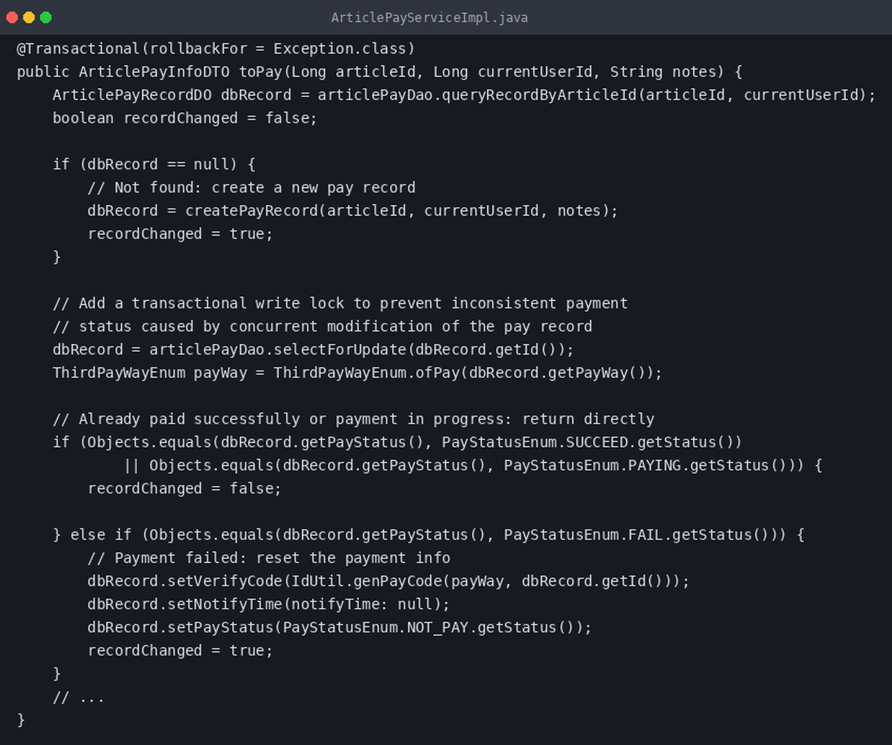The height and width of the screenshot is (745, 892).
Task: Click the ArticlePayServiceImpl.java title text
Action: coord(429,18)
